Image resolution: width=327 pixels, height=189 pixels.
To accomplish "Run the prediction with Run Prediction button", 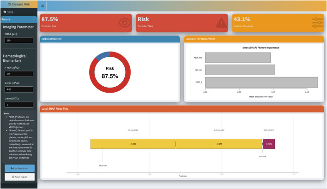I will point(19,168).
